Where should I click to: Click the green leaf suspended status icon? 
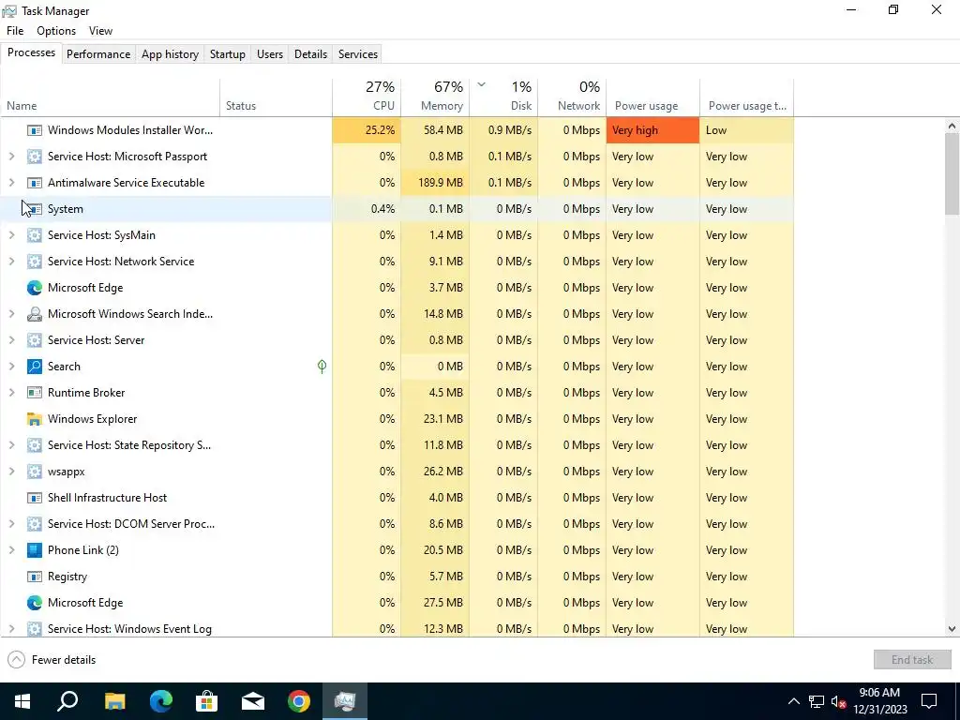pos(322,367)
